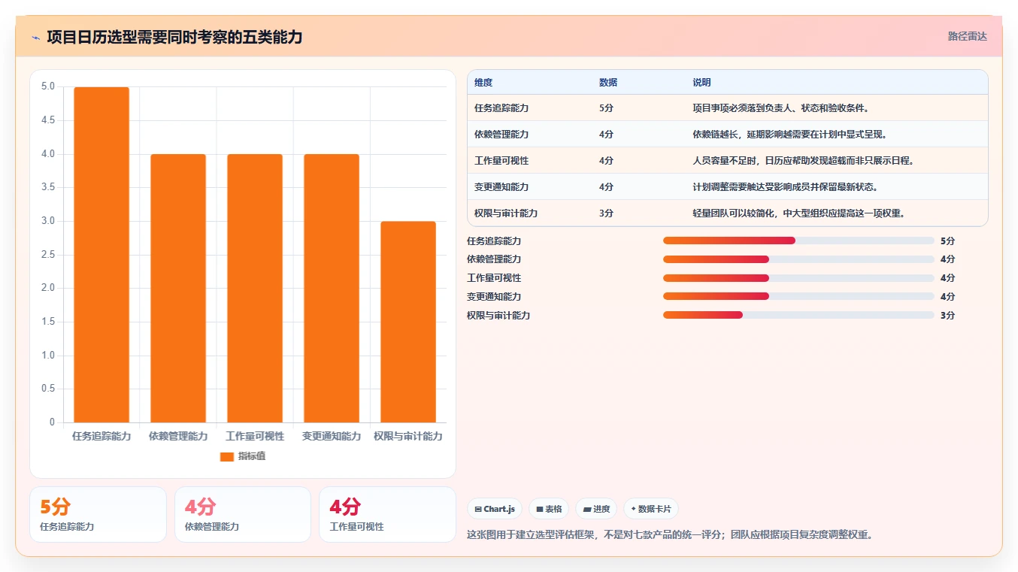Click 3分 value in 权限与审计能力 table row
This screenshot has height=572, width=1018.
(x=606, y=213)
